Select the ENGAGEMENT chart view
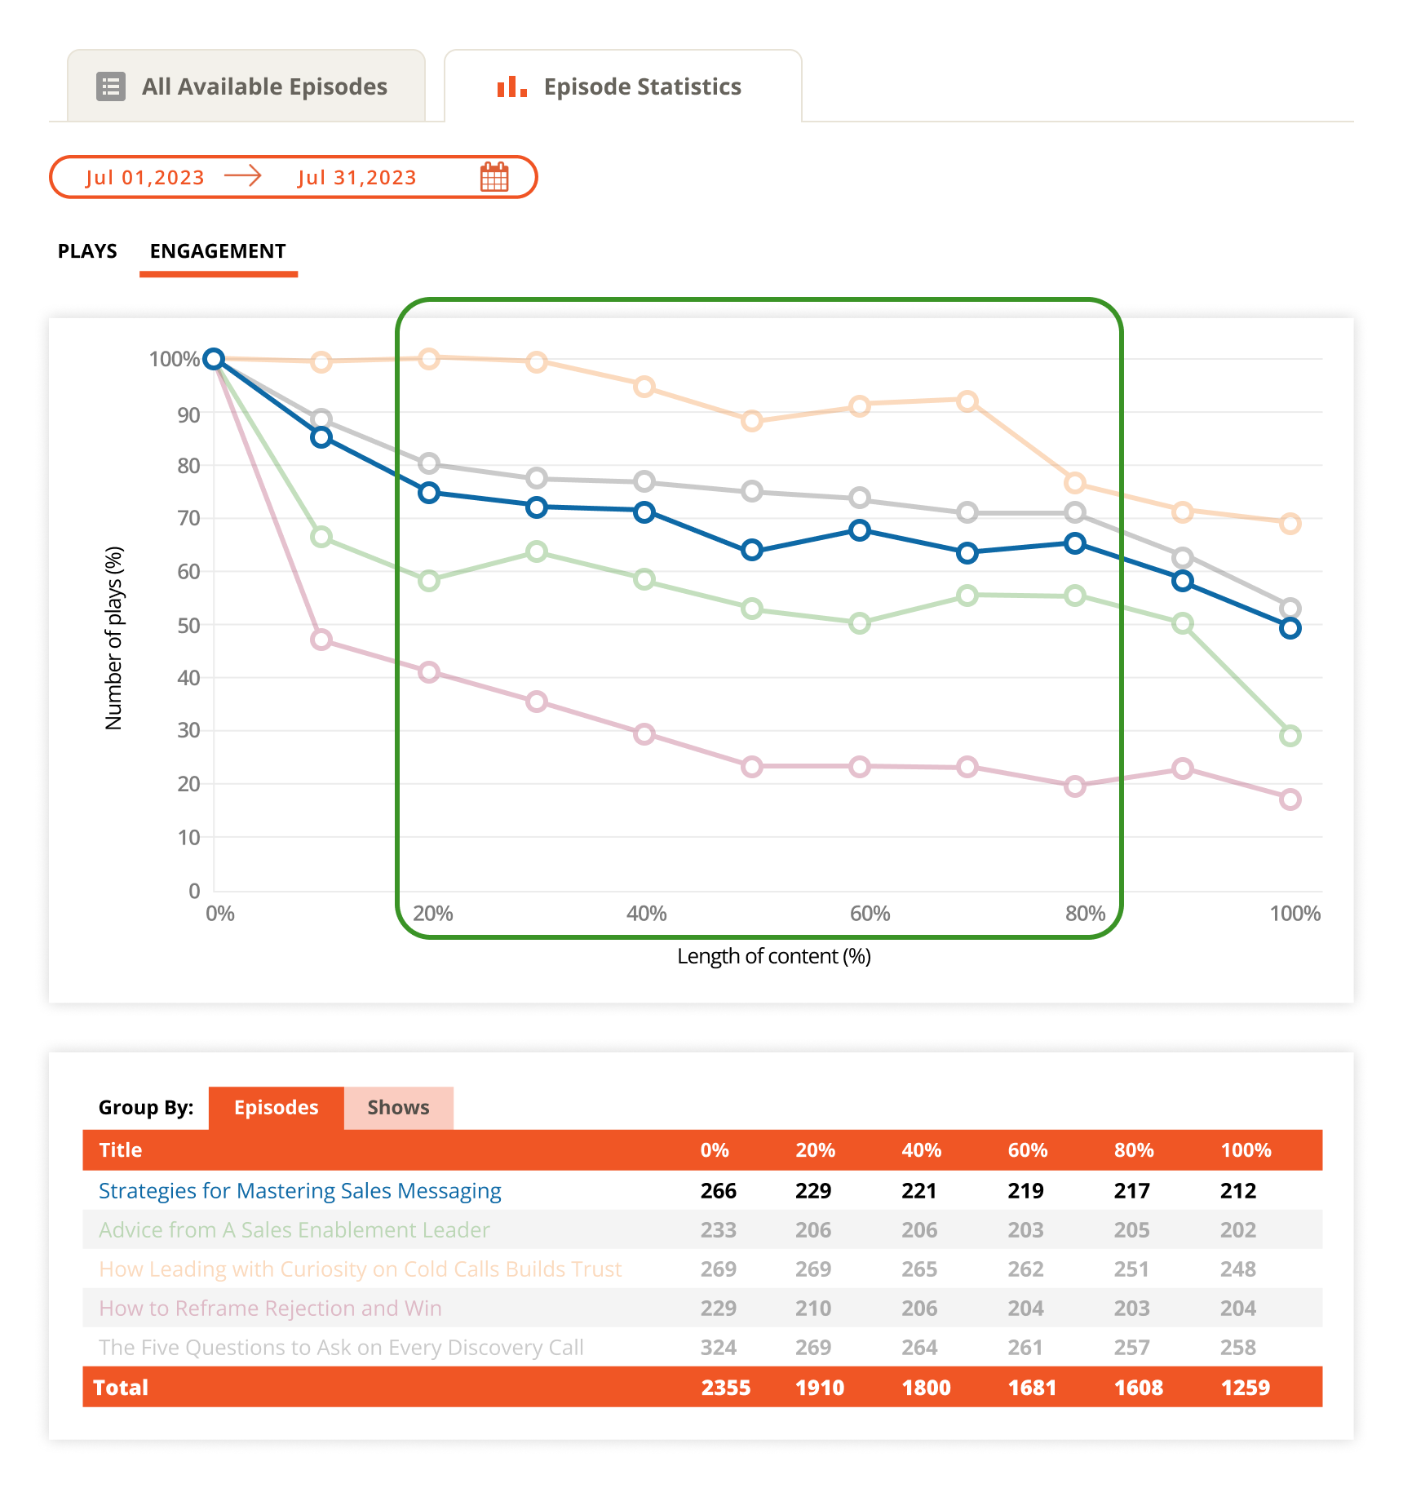The image size is (1403, 1488). click(218, 251)
